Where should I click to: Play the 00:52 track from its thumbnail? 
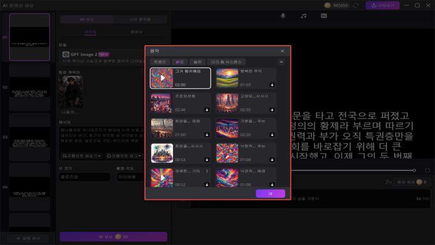pyautogui.click(x=162, y=177)
